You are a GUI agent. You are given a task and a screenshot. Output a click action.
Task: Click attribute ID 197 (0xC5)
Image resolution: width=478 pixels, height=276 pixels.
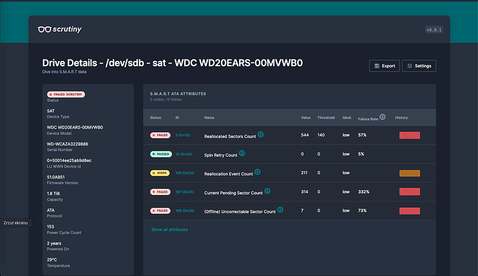point(185,192)
